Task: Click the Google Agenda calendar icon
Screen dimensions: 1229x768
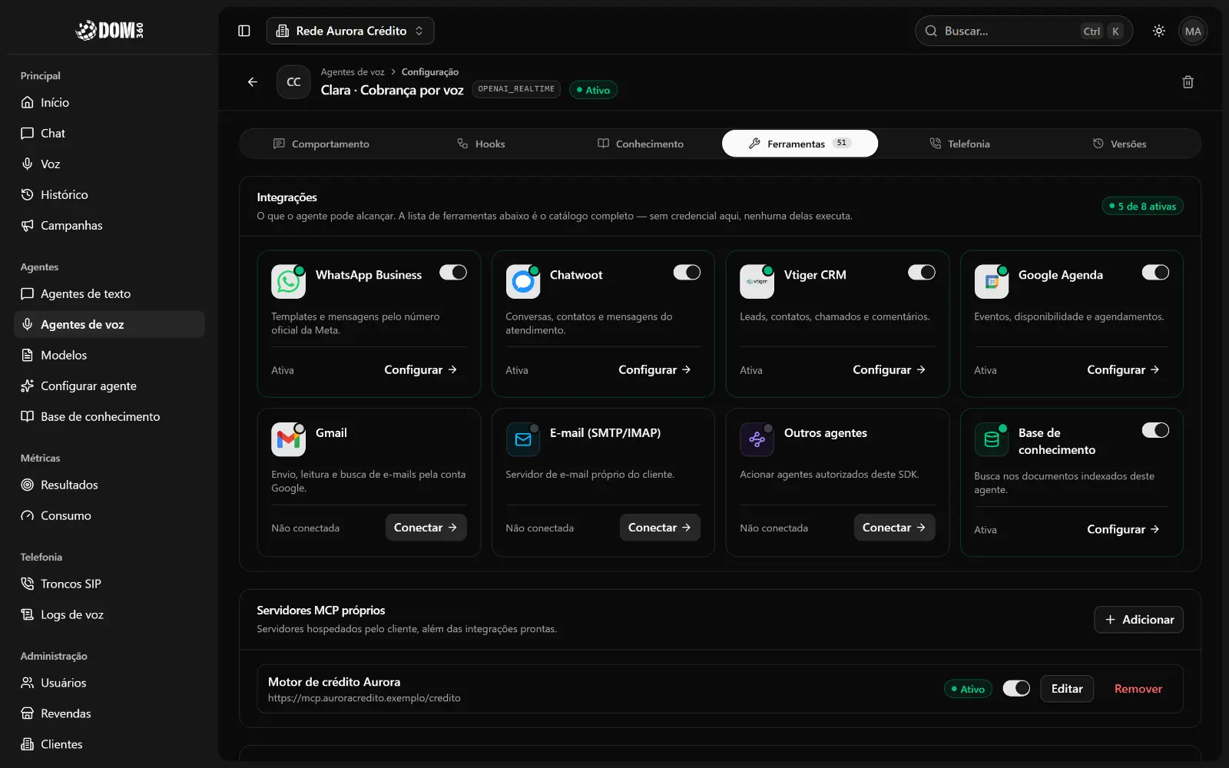Action: pyautogui.click(x=991, y=282)
